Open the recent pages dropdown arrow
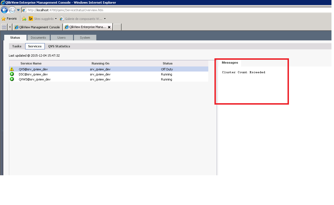 point(18,10)
